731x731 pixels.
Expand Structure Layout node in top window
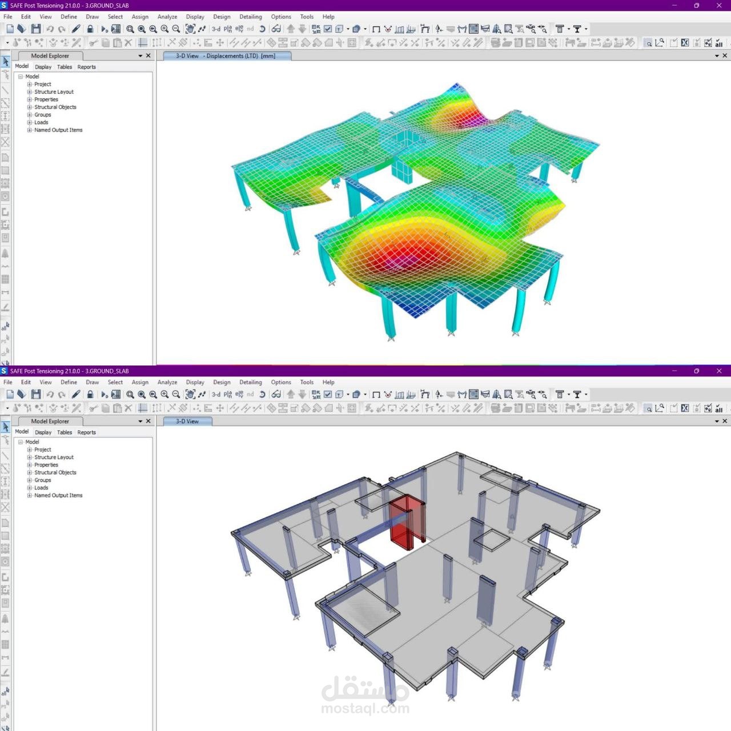click(x=30, y=92)
